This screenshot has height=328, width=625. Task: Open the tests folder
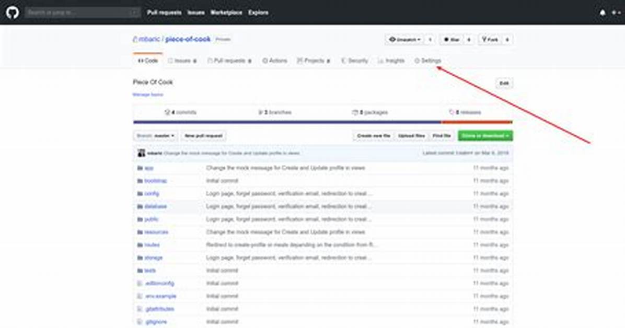(150, 271)
